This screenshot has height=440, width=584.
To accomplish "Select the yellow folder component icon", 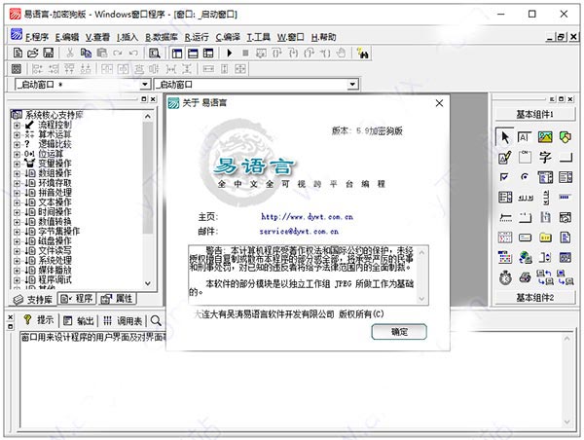I will tap(545, 238).
